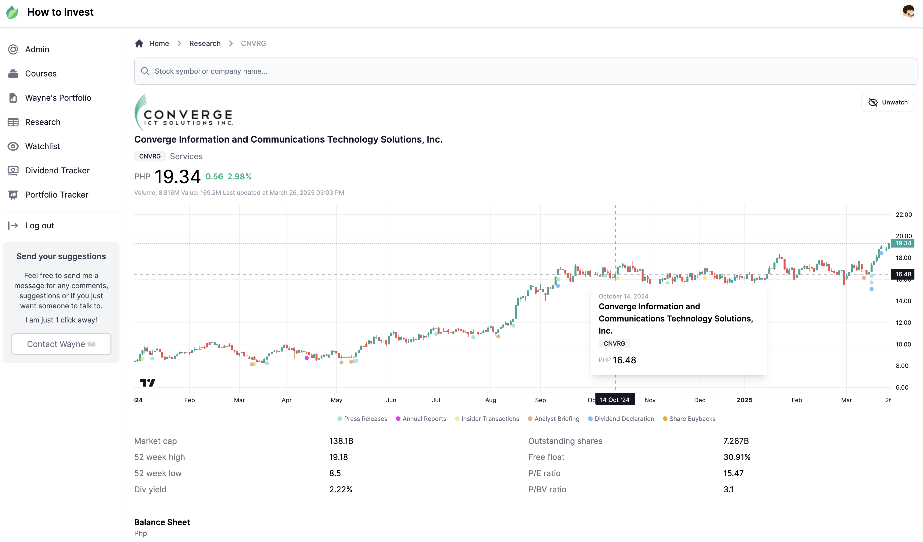Click the 16.48 crosshair price label
Image resolution: width=923 pixels, height=542 pixels.
(x=903, y=274)
